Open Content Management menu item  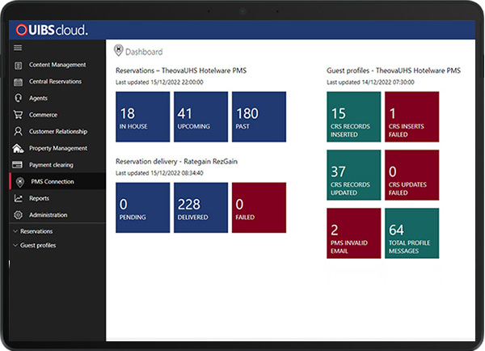point(57,65)
